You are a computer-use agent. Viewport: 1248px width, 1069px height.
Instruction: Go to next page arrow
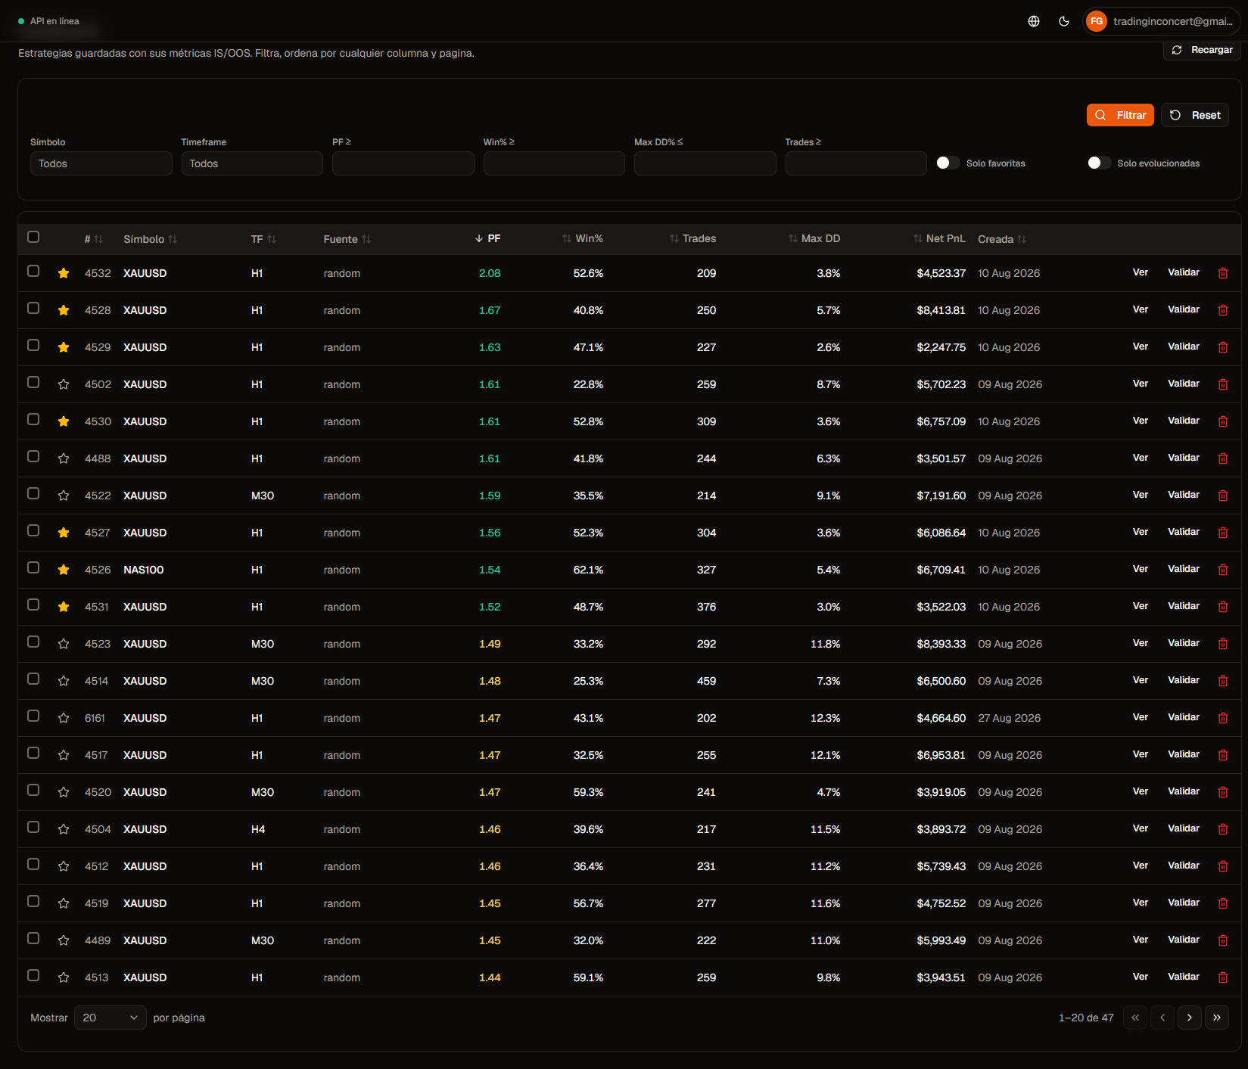point(1190,1018)
